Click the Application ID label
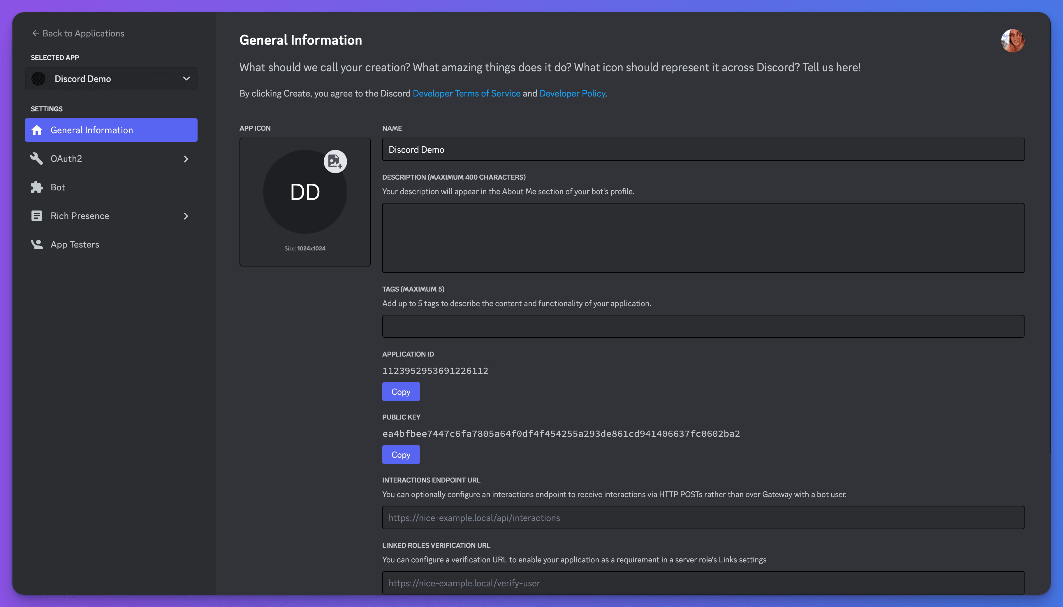The width and height of the screenshot is (1063, 607). (x=408, y=354)
